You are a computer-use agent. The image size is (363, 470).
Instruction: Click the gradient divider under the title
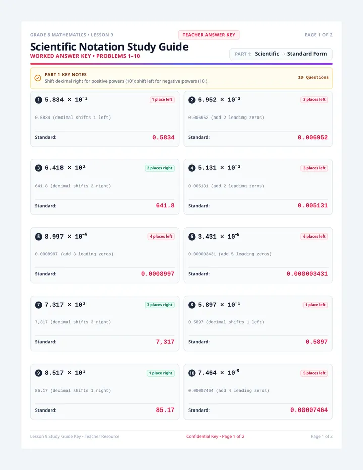pos(181,64)
